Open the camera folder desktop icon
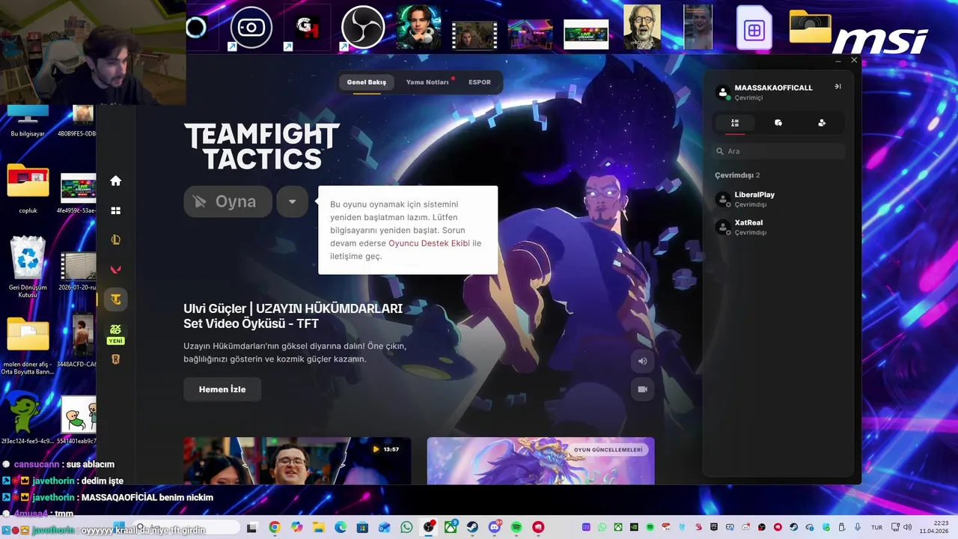This screenshot has width=958, height=539. pos(811,27)
